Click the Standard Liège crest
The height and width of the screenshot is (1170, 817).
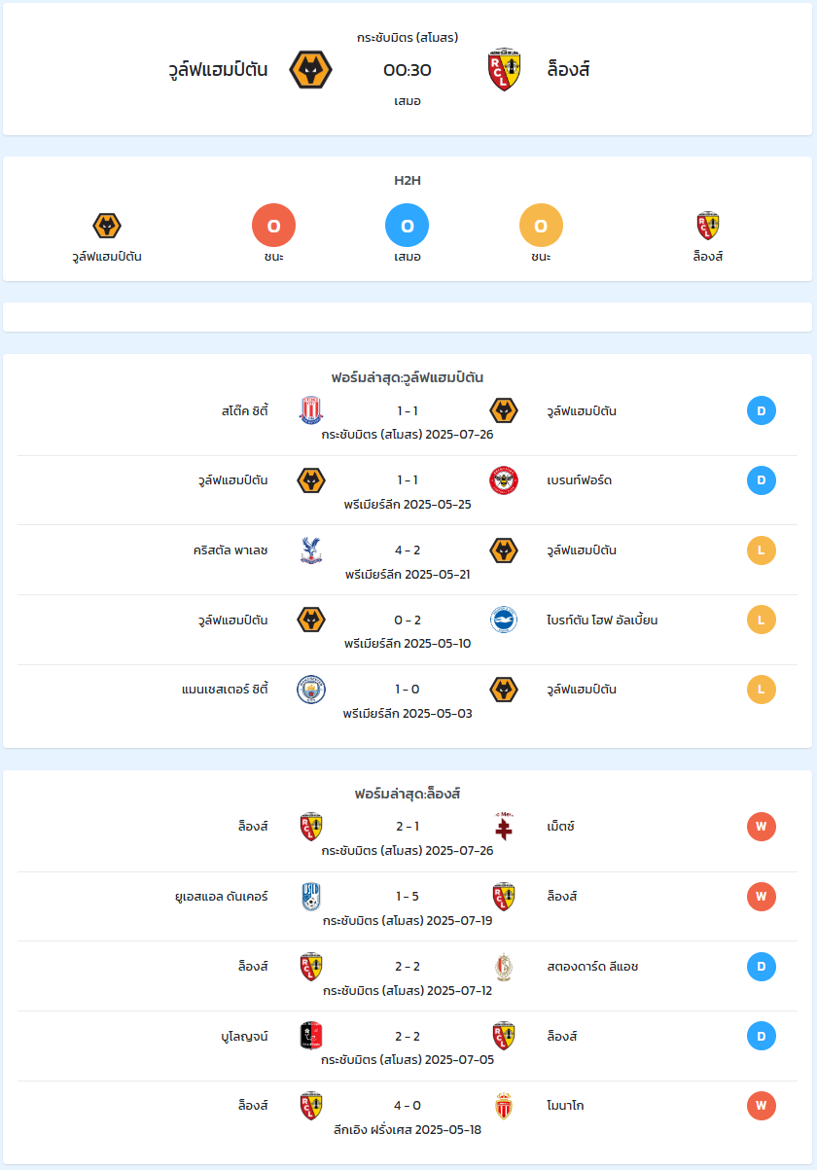pyautogui.click(x=504, y=966)
